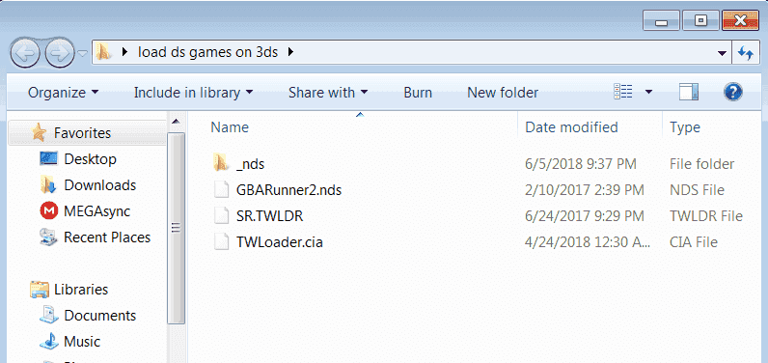Open the Documents library
This screenshot has width=768, height=363.
(x=100, y=316)
